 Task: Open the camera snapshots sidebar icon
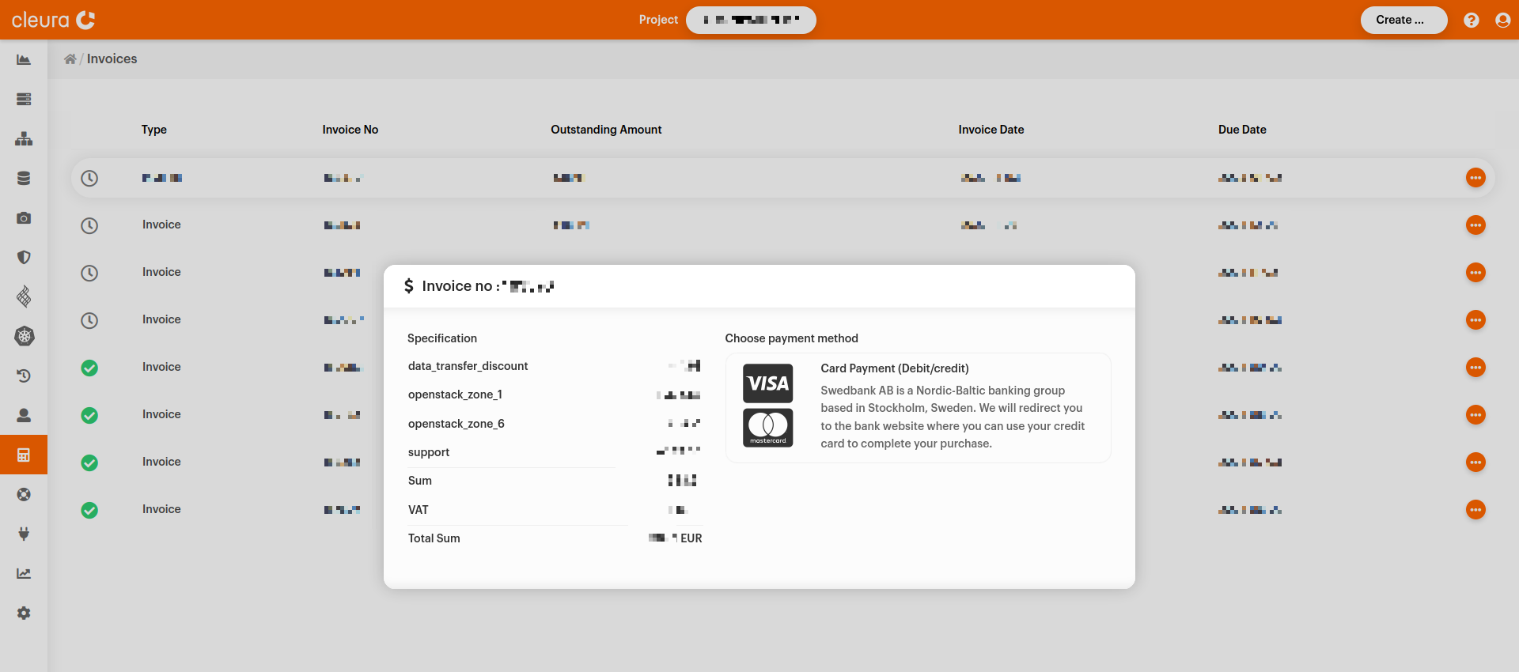coord(24,218)
